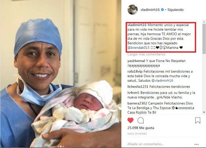Open the comment speech bubble icon
Image resolution: width=206 pixels, height=148 pixels.
coord(141,120)
